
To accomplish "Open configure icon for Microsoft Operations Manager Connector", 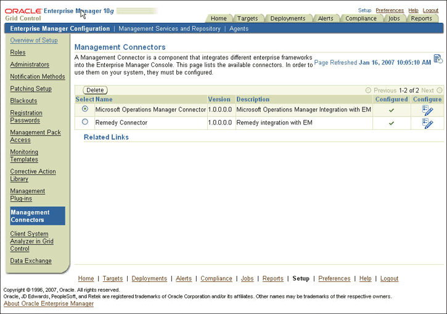I will [427, 110].
